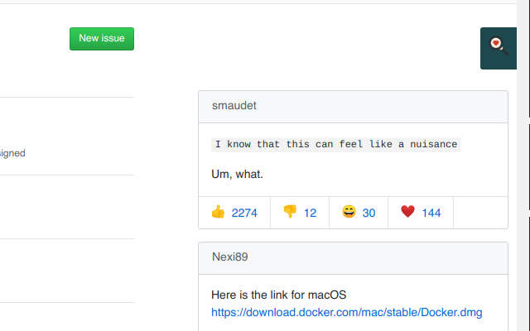Select the 30 laugh reaction count
530x331 pixels.
369,213
